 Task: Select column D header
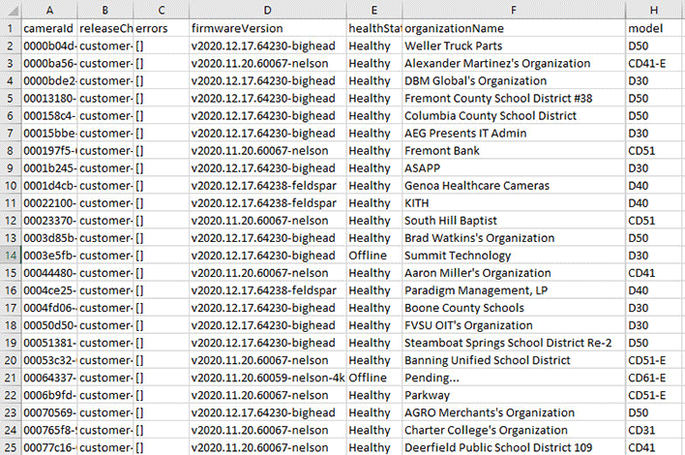(268, 10)
